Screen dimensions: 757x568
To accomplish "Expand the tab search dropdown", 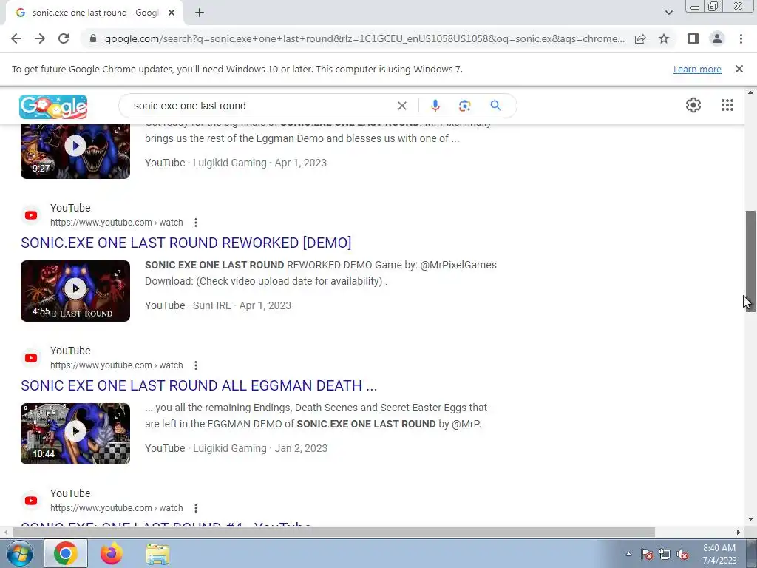I will pos(668,13).
